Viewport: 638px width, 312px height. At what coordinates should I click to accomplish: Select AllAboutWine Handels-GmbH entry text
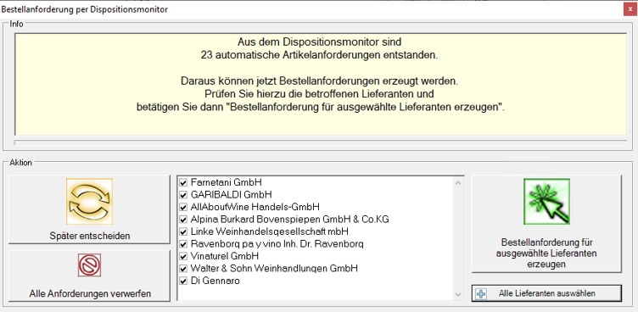[x=255, y=207]
